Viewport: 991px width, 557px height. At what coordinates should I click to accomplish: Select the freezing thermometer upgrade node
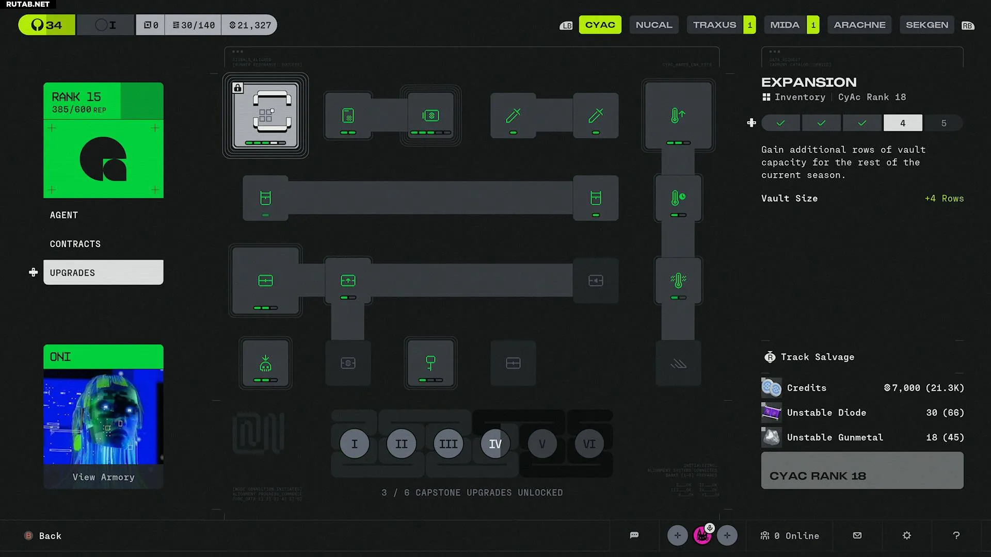pyautogui.click(x=678, y=281)
